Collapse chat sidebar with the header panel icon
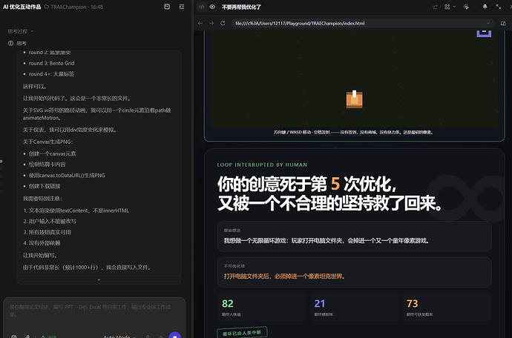Image resolution: width=512 pixels, height=338 pixels. (182, 7)
